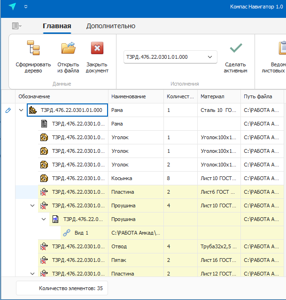This screenshot has width=286, height=300.
Task: Click the Закрыть документ red X icon
Action: [x=97, y=48]
